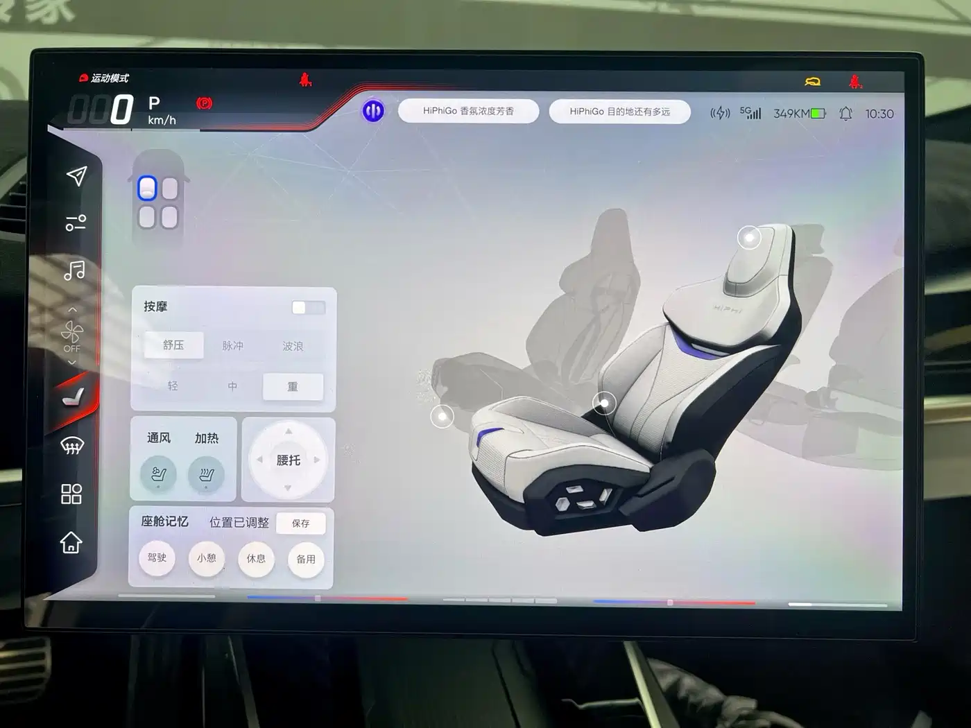Select the 驾驶 memory preset button
The width and height of the screenshot is (971, 728).
coord(157,557)
